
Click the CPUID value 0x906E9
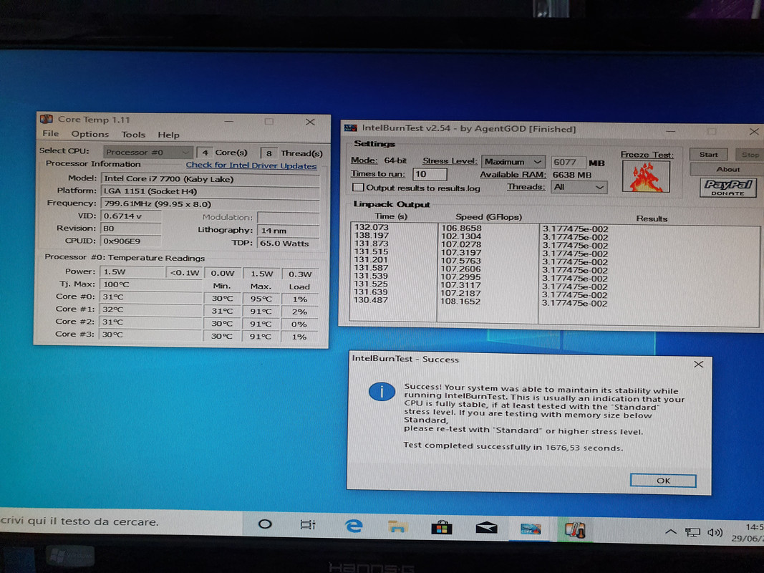[130, 241]
